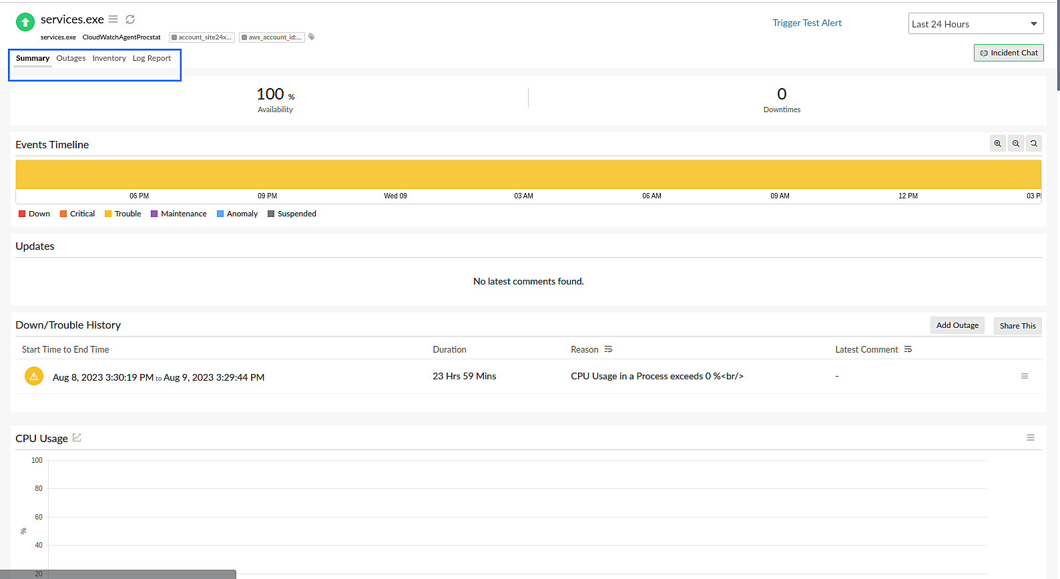This screenshot has height=579, width=1060.
Task: Open the CPU Usage chart options menu
Action: pyautogui.click(x=1030, y=437)
